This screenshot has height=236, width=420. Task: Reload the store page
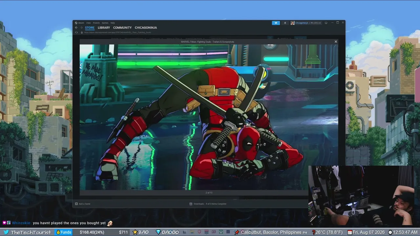76,32
